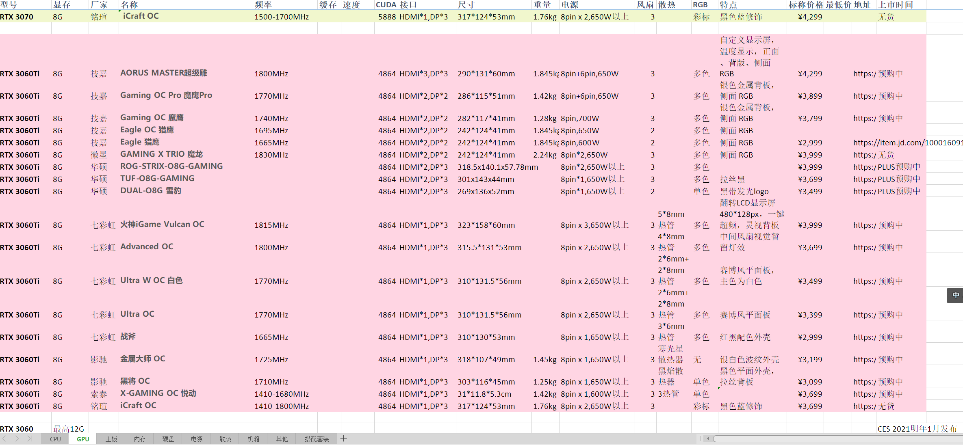
Task: Click the scrollbar split handle
Action: pos(700,439)
